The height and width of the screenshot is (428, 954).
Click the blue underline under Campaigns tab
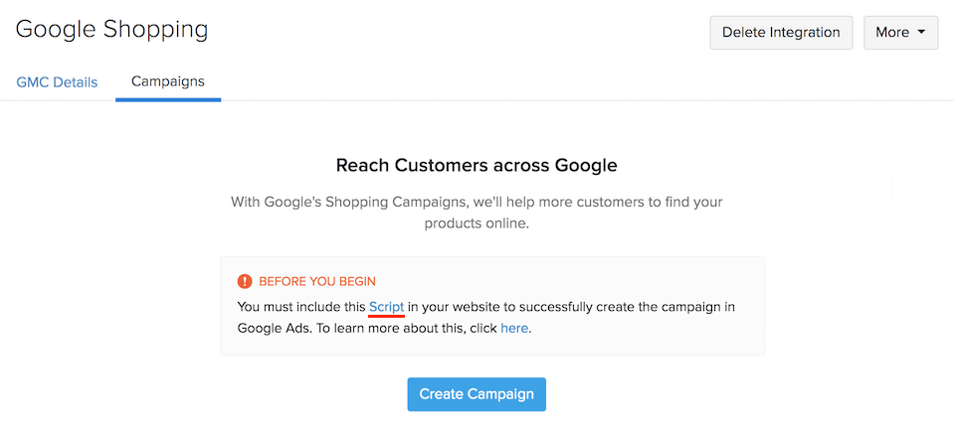pos(168,99)
